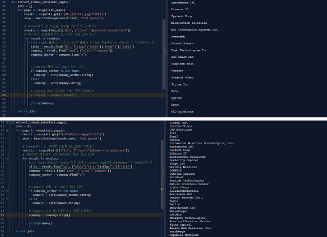The image size is (327, 237).
Task: Click the 'title = result.find' line in lower editor
Action: 81,167
